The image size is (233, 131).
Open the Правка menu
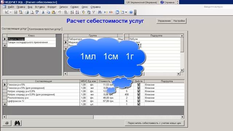tap(21, 7)
